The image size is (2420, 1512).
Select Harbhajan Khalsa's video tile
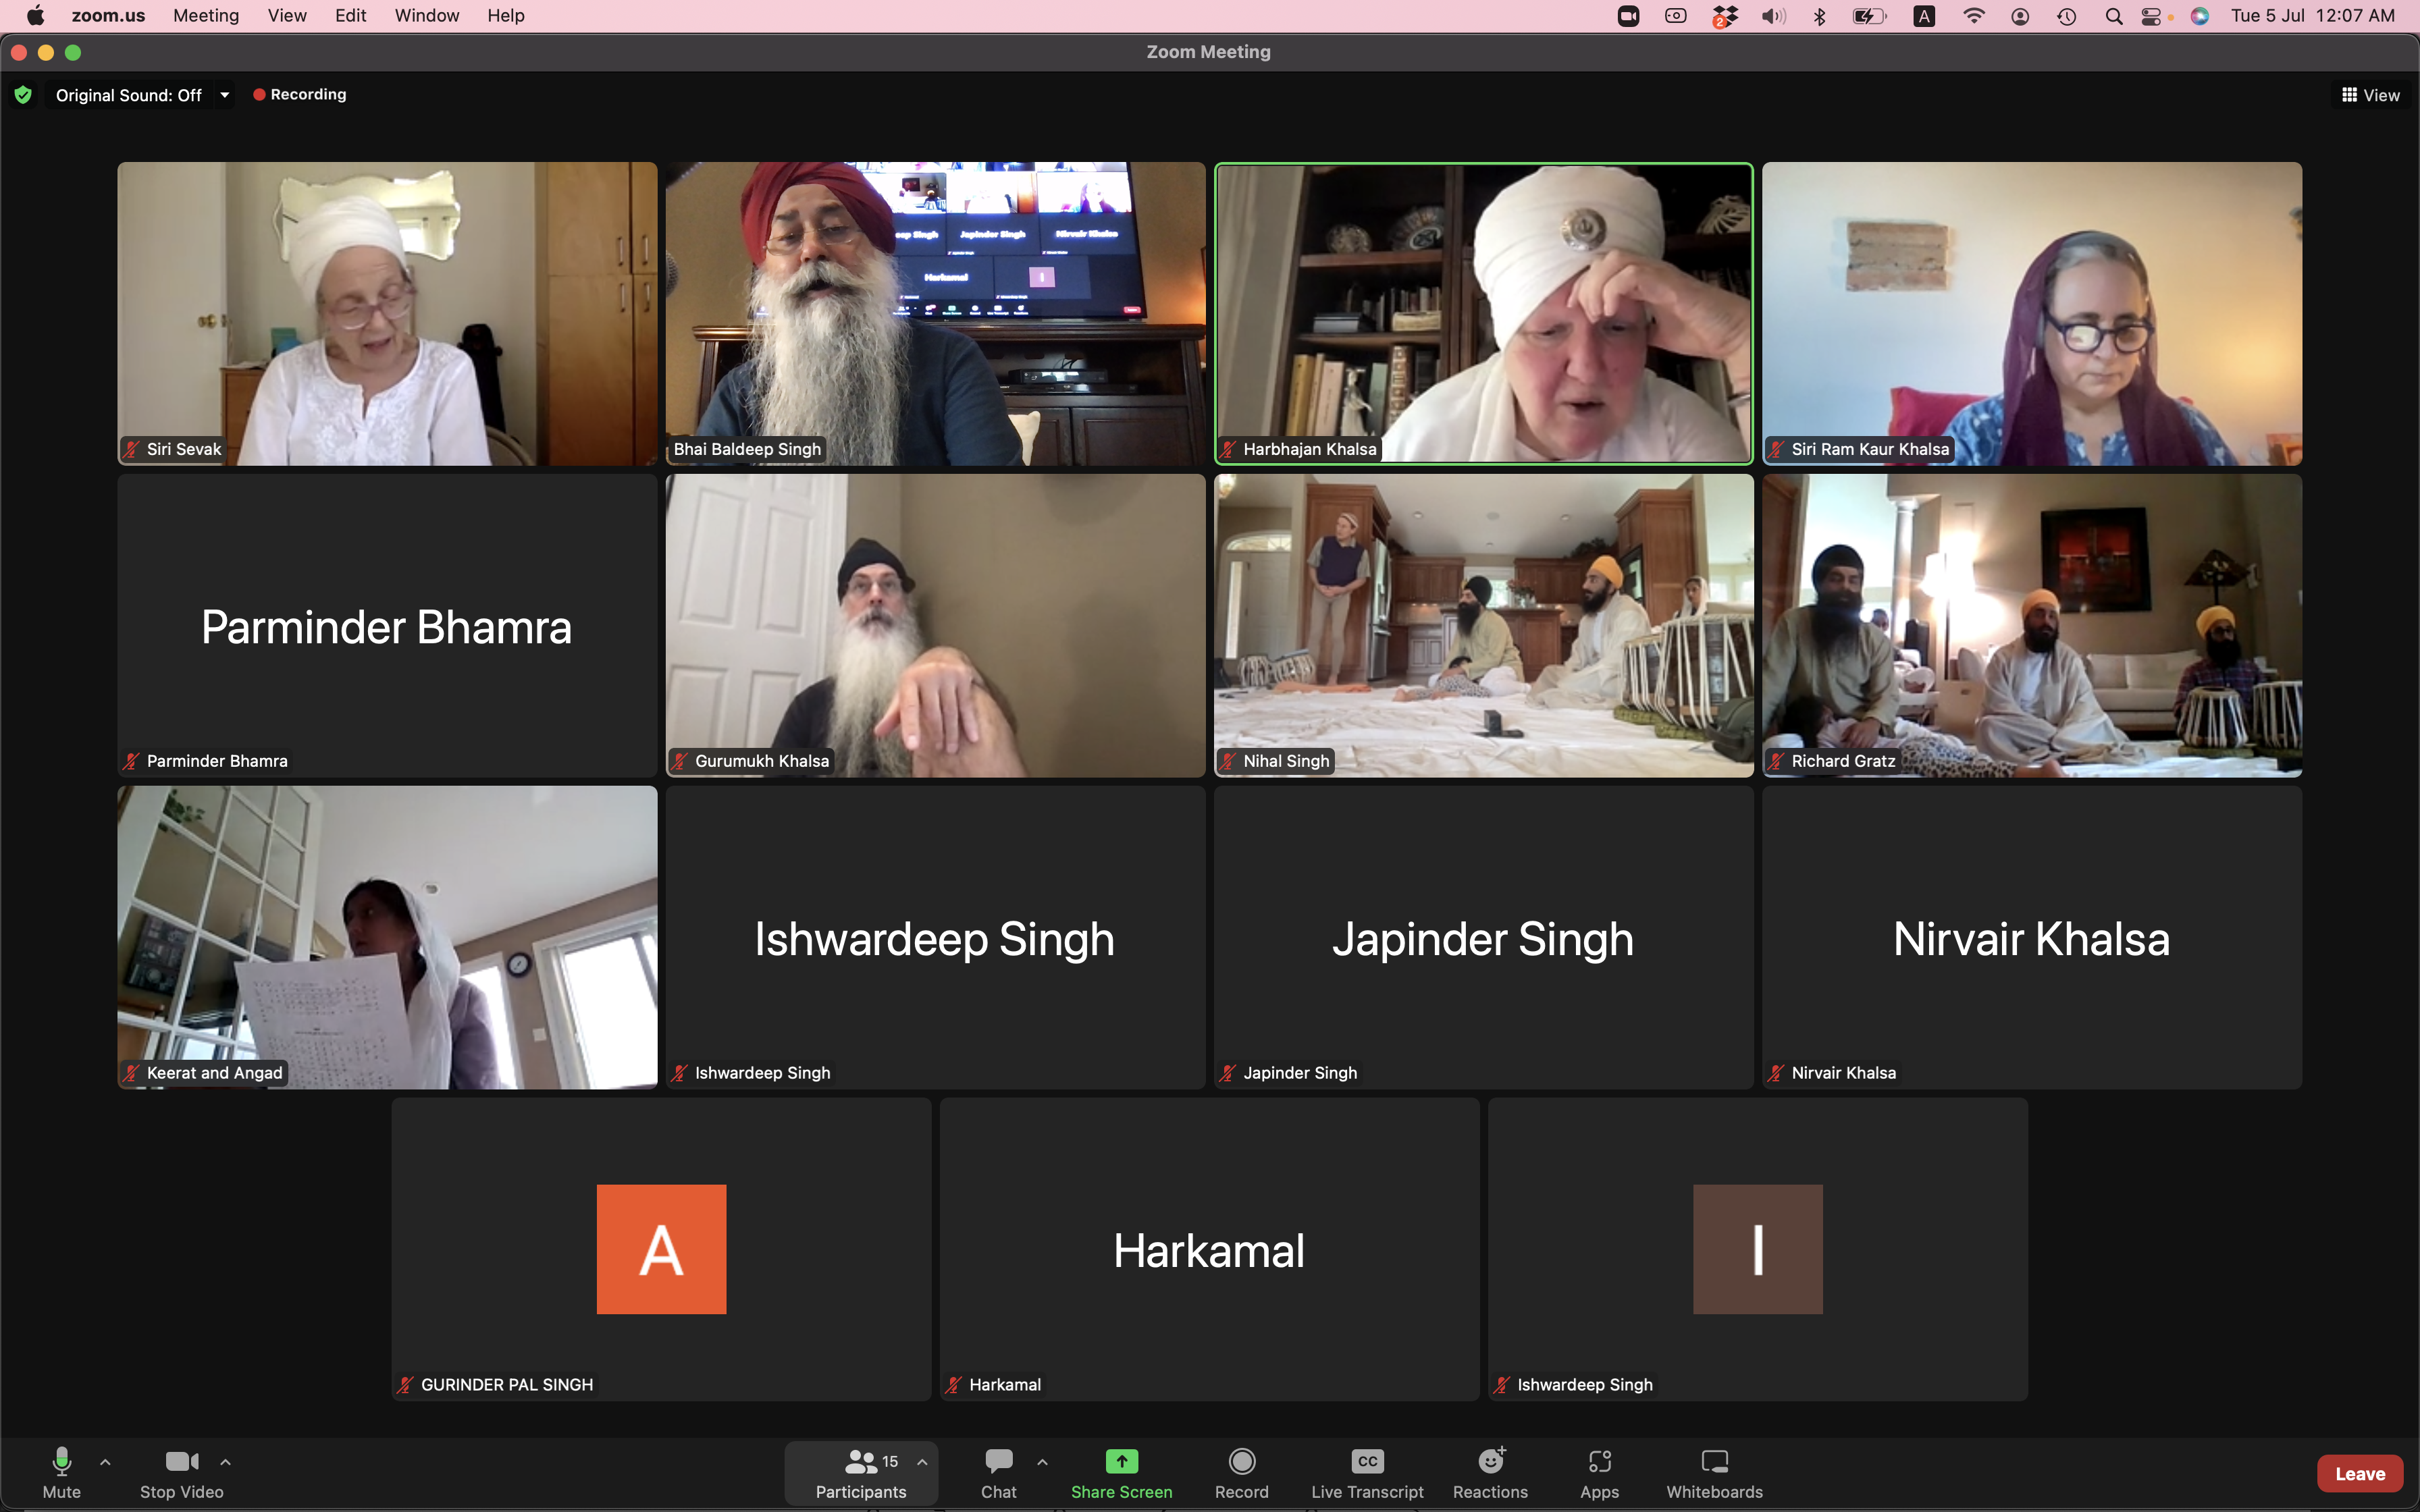(x=1483, y=313)
